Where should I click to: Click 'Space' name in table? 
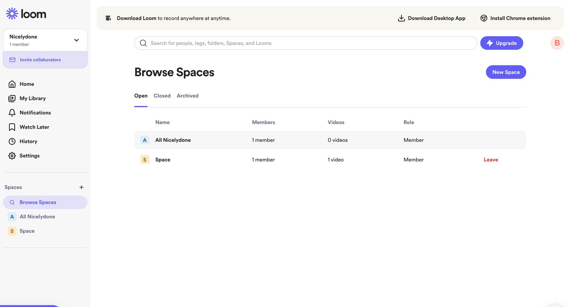tap(163, 160)
